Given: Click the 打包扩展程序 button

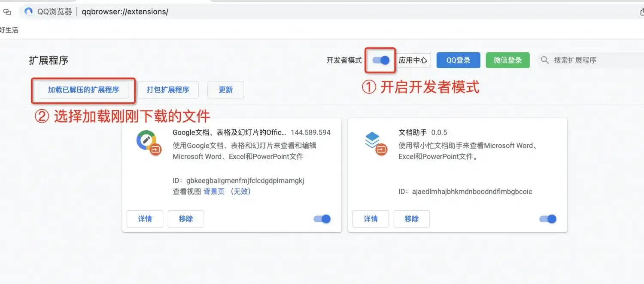Looking at the screenshot, I should [168, 90].
